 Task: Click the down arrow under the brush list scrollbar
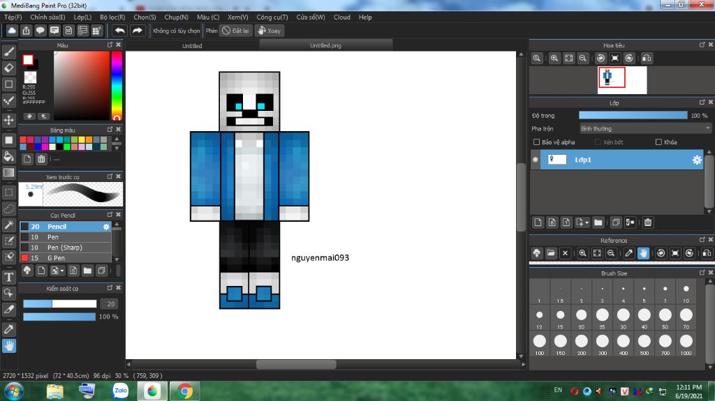pos(117,259)
